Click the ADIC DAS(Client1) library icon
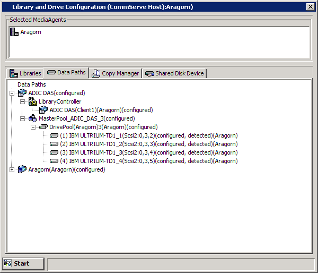318x273 pixels. pyautogui.click(x=43, y=110)
